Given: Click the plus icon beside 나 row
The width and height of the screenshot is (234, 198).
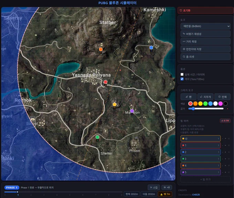Looking at the screenshot, I should (225, 139).
